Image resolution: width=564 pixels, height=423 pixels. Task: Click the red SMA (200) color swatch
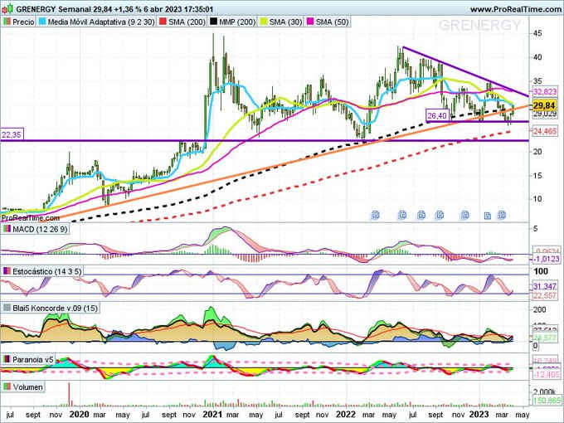point(163,22)
